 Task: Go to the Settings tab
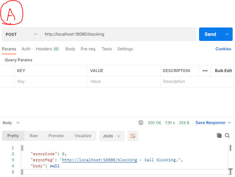click(125, 49)
